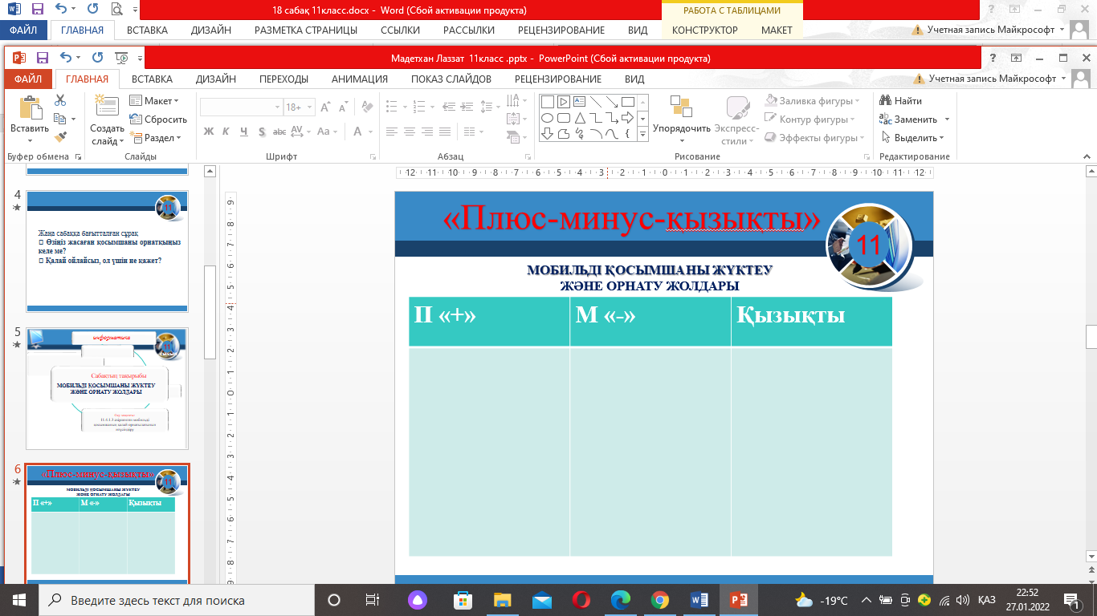Viewport: 1097px width, 616px height.
Task: Switch to the АНИМАЦИЯ tab
Action: pos(360,79)
